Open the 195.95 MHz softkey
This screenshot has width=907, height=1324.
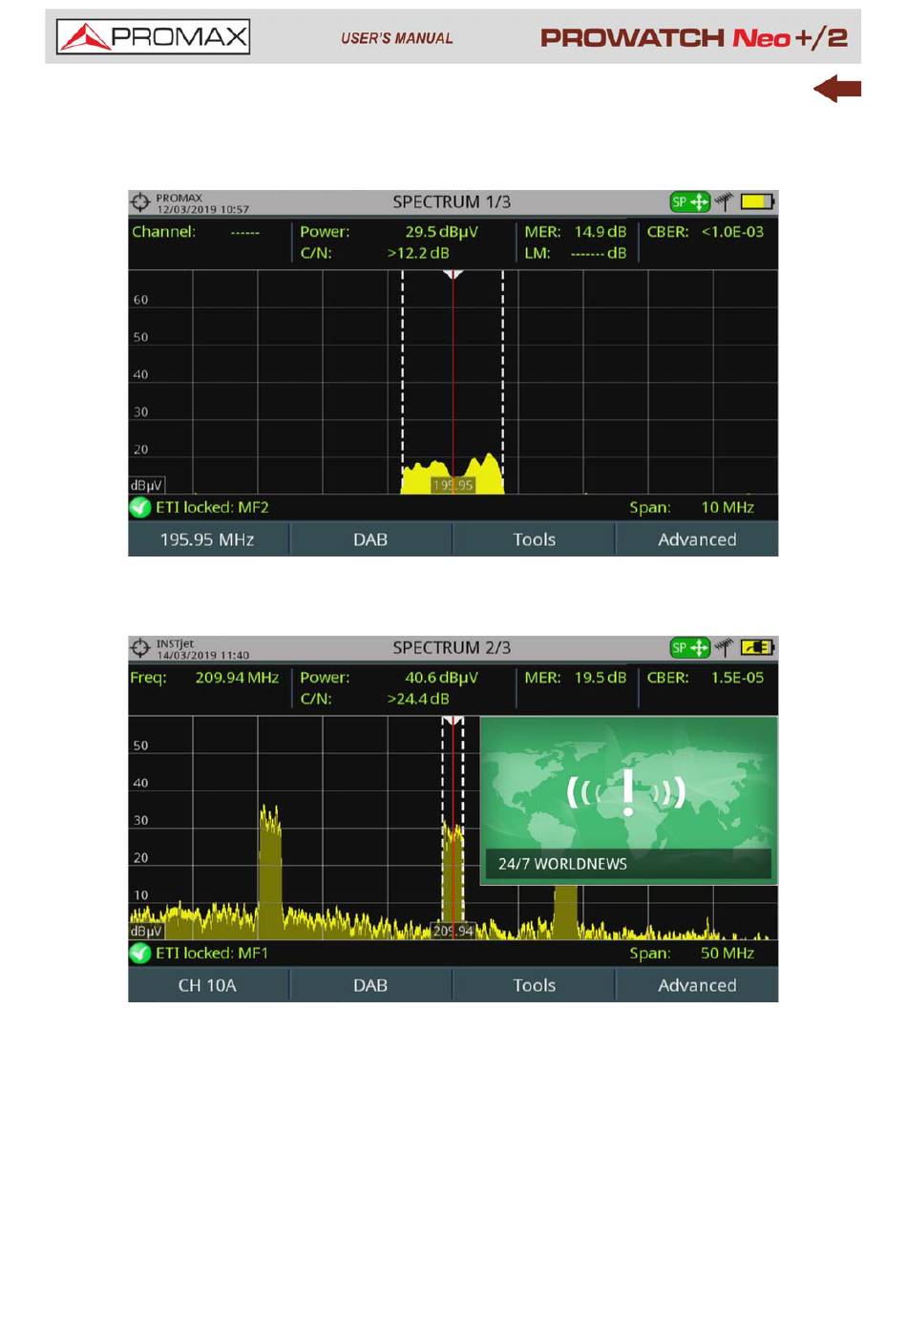coord(207,539)
